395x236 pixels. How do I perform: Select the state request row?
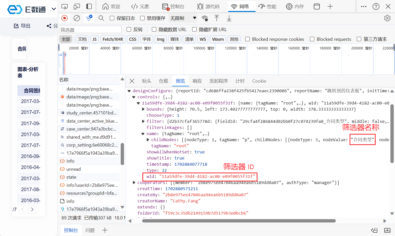[89, 177]
